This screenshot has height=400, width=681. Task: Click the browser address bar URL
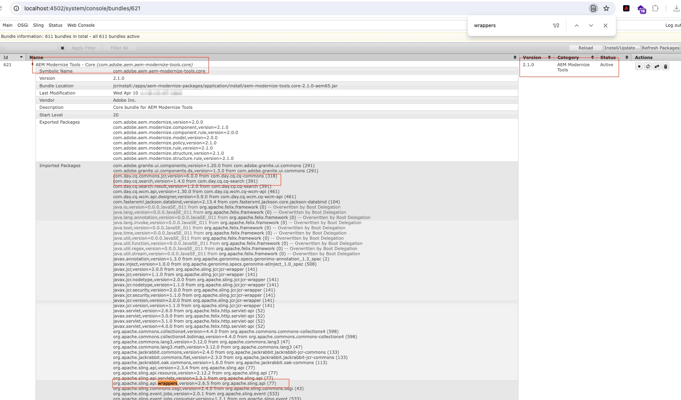[x=82, y=8]
